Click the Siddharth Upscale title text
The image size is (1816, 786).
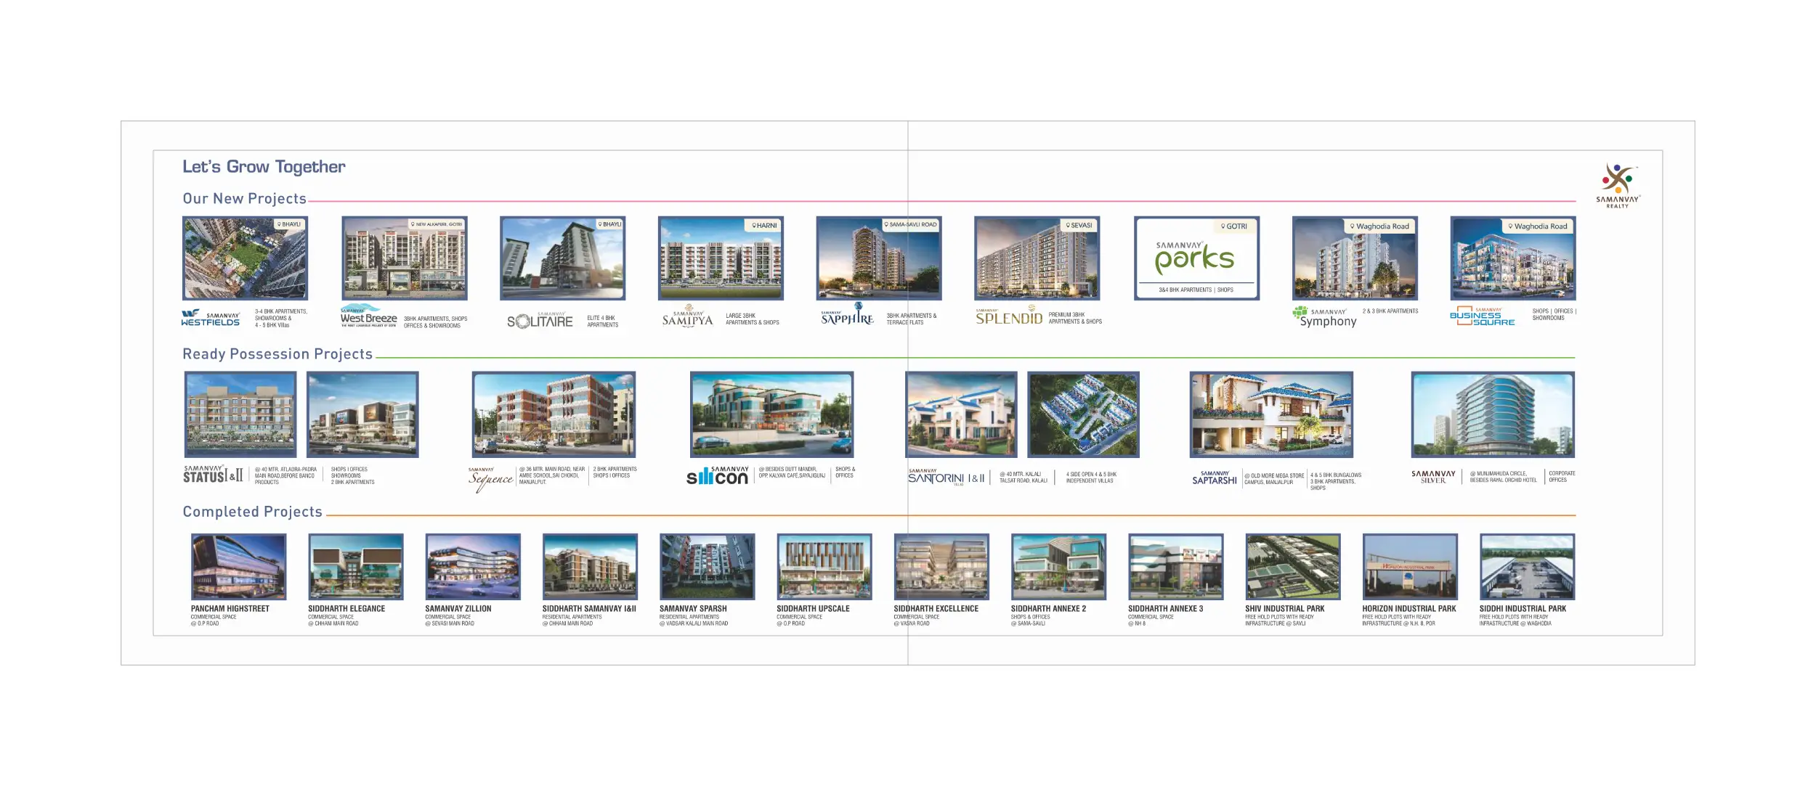tap(812, 609)
